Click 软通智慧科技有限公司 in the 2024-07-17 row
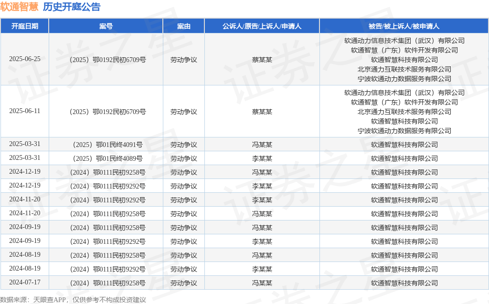 [404, 283]
